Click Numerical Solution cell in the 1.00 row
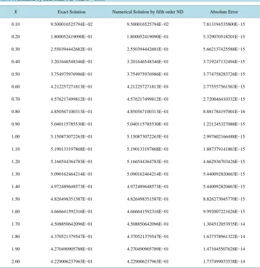260x268 pixels. coord(148,137)
